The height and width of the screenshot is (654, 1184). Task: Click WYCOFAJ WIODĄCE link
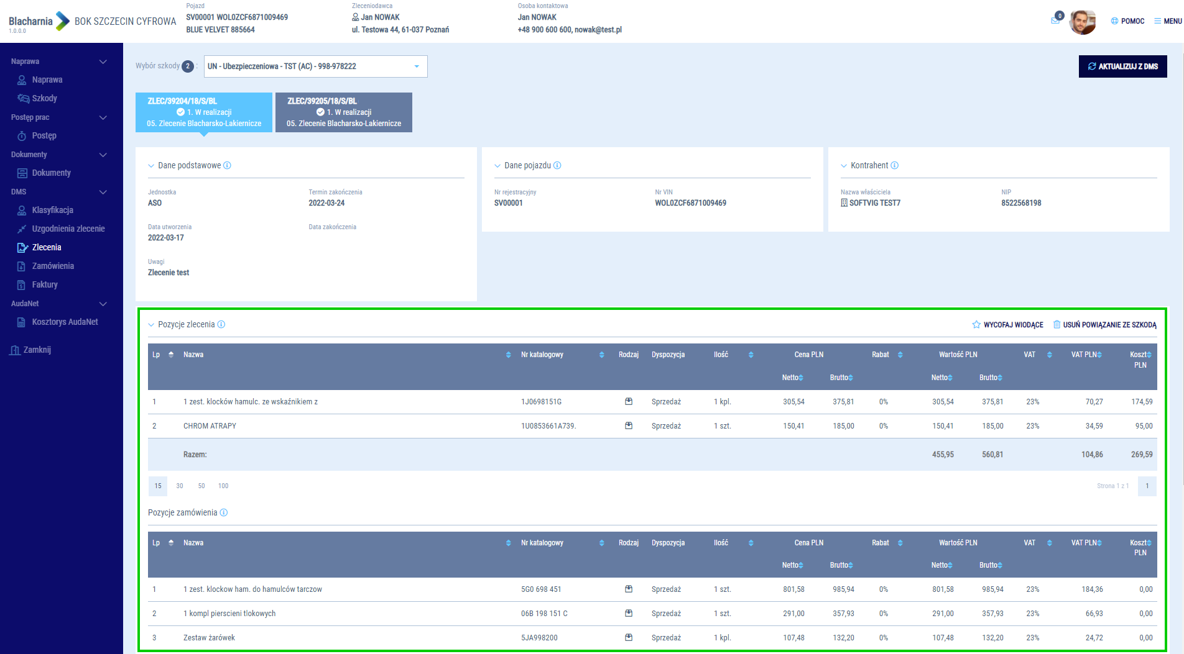tap(1007, 325)
